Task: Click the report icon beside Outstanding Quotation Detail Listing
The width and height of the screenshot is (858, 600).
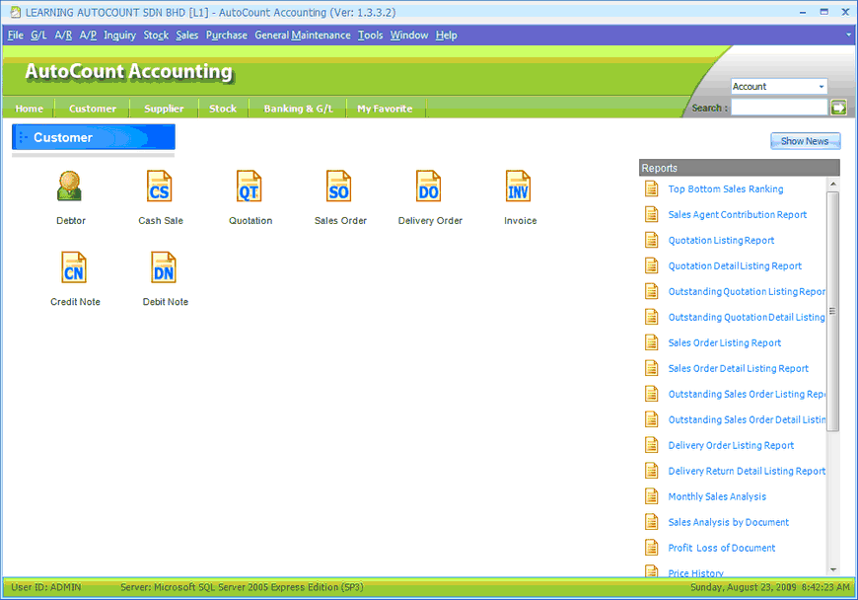Action: click(651, 317)
